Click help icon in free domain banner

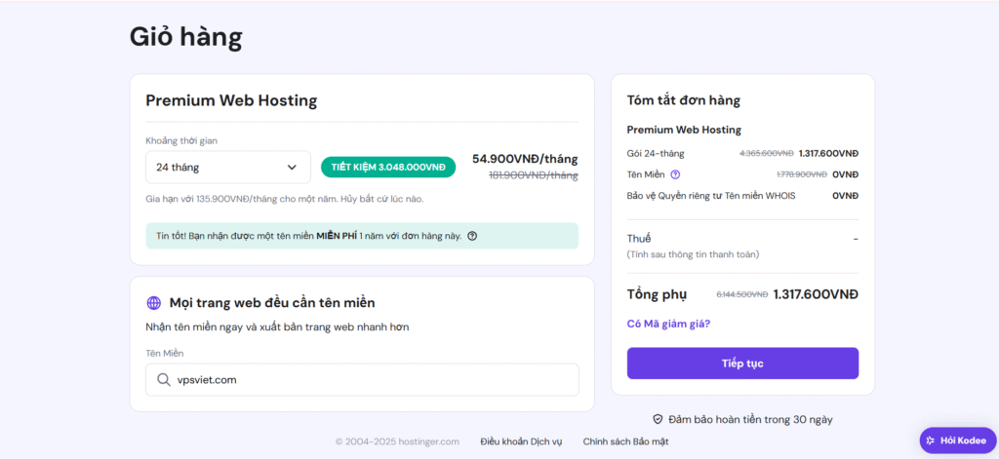472,236
